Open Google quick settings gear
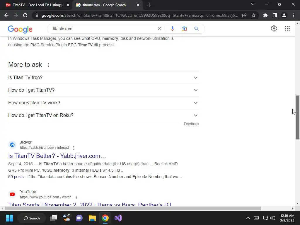The image size is (300, 225). [274, 28]
